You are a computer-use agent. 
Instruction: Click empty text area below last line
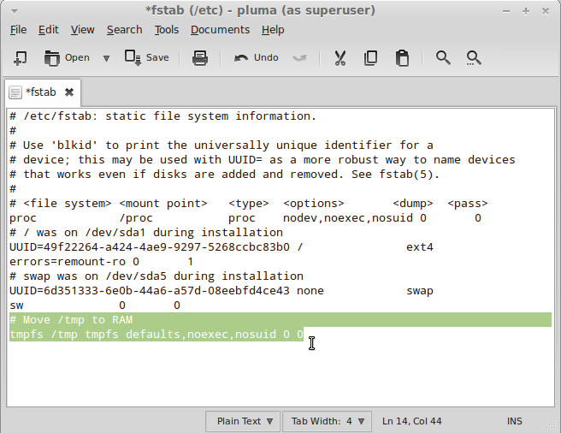pyautogui.click(x=280, y=374)
